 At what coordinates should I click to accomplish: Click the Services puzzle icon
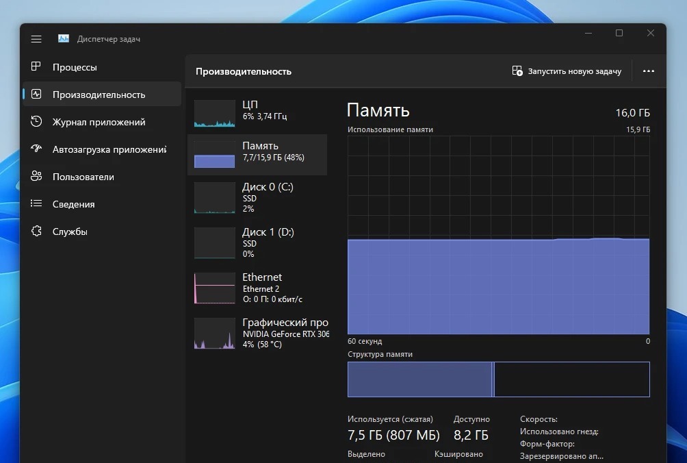point(37,231)
